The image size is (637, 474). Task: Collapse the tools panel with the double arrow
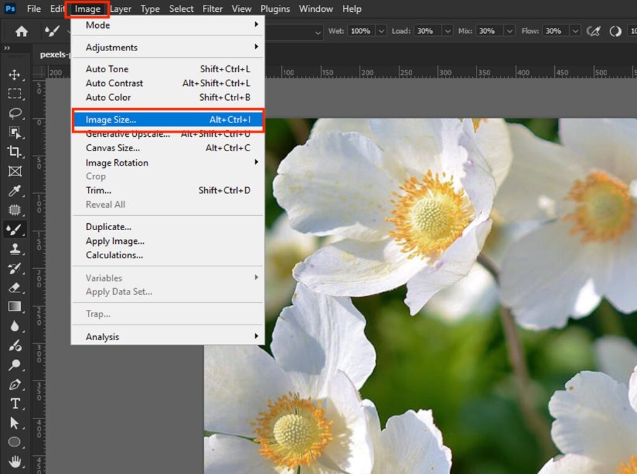point(7,47)
